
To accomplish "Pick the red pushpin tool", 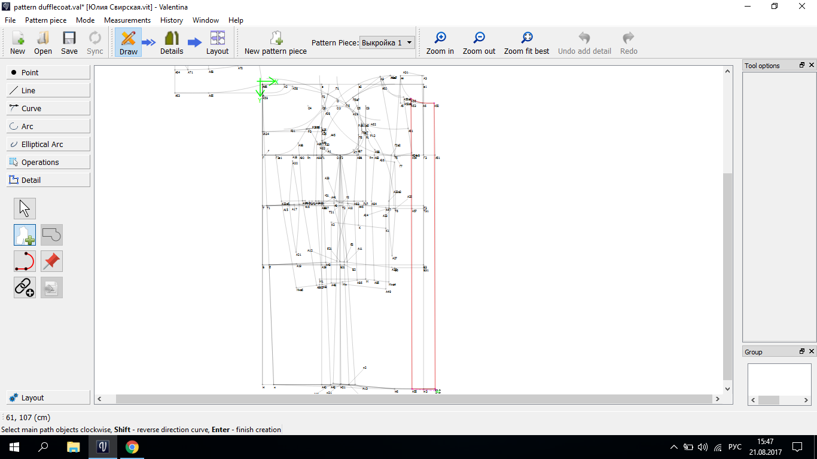I will (x=51, y=261).
